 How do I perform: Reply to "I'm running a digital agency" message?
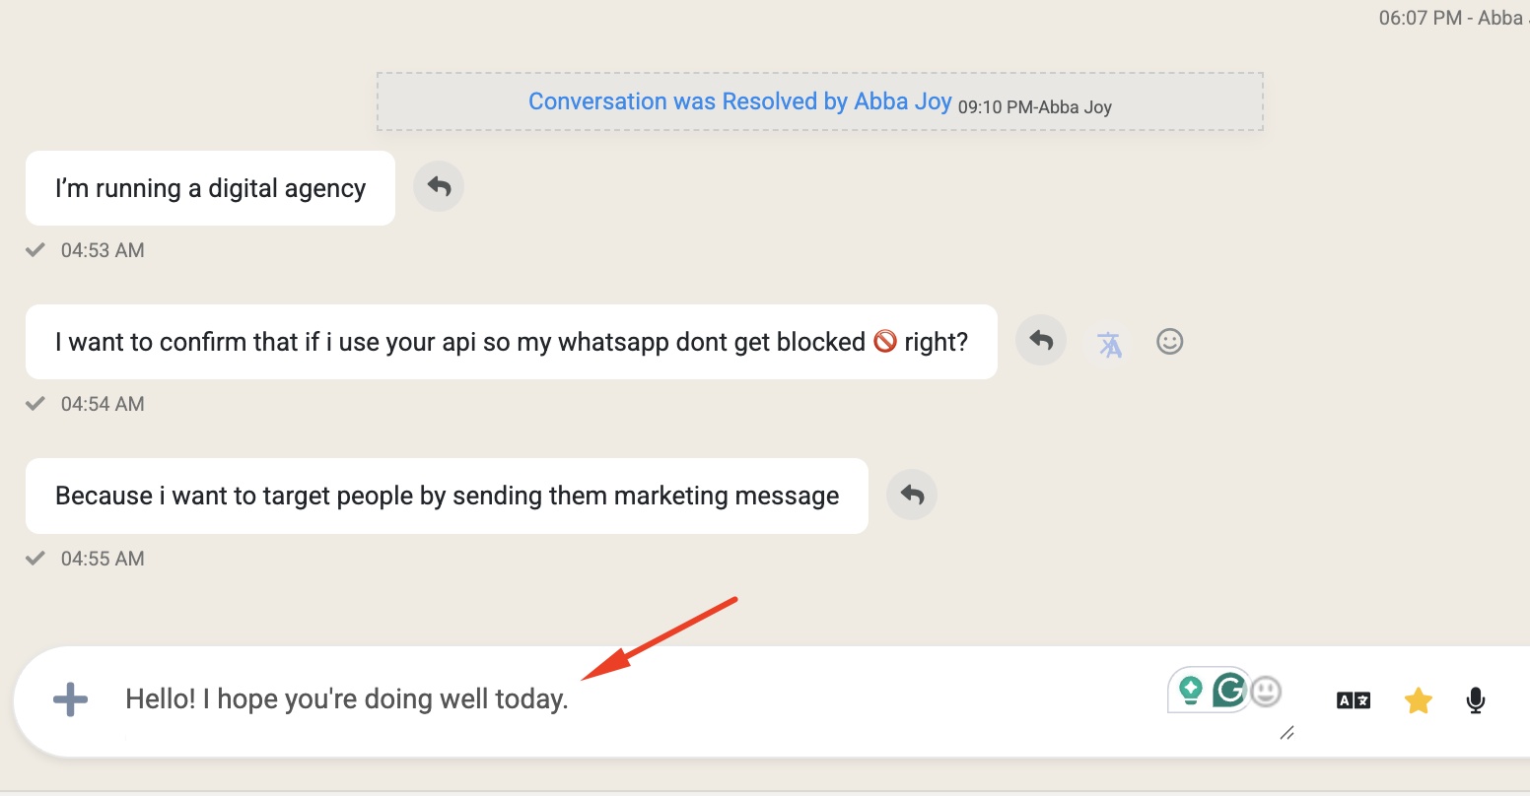pyautogui.click(x=439, y=187)
